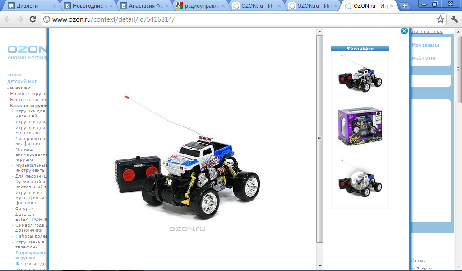Open Наборы ролевые category
The image size is (462, 271).
31,236
